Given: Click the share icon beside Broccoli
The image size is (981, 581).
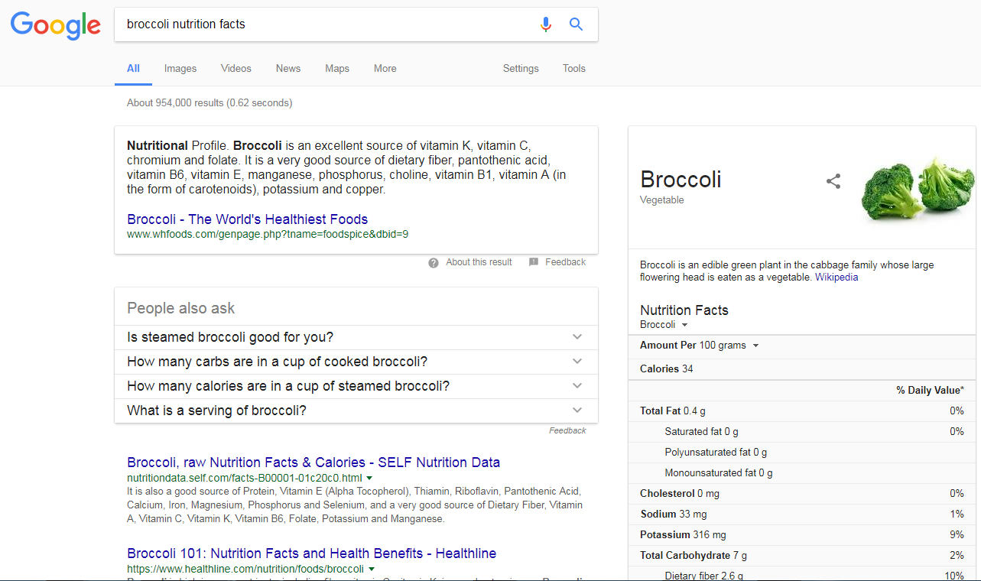Looking at the screenshot, I should click(833, 181).
